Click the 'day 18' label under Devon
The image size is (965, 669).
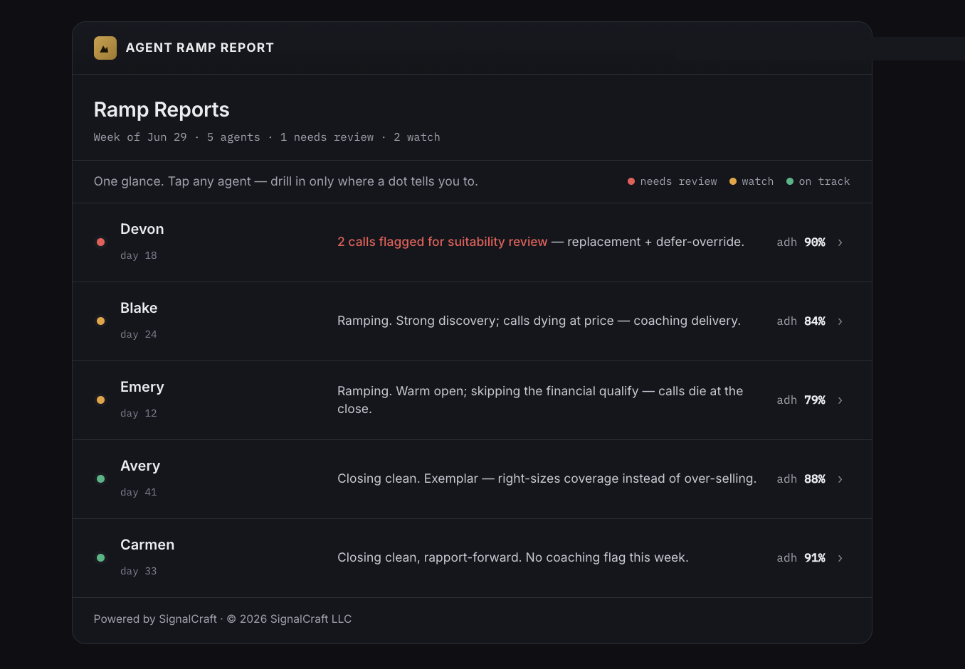[x=139, y=255]
